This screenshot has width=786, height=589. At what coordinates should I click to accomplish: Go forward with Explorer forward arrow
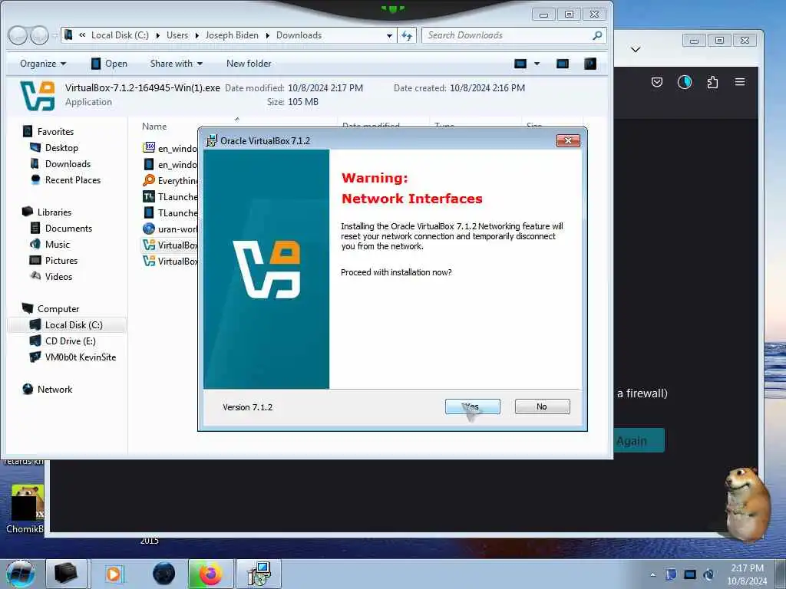point(39,35)
